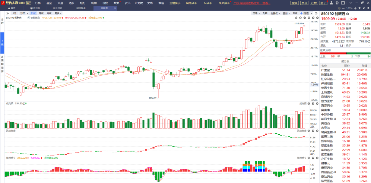371x183 pixels.
Task: Open the K-line chart settings gear
Action: coord(309,18)
